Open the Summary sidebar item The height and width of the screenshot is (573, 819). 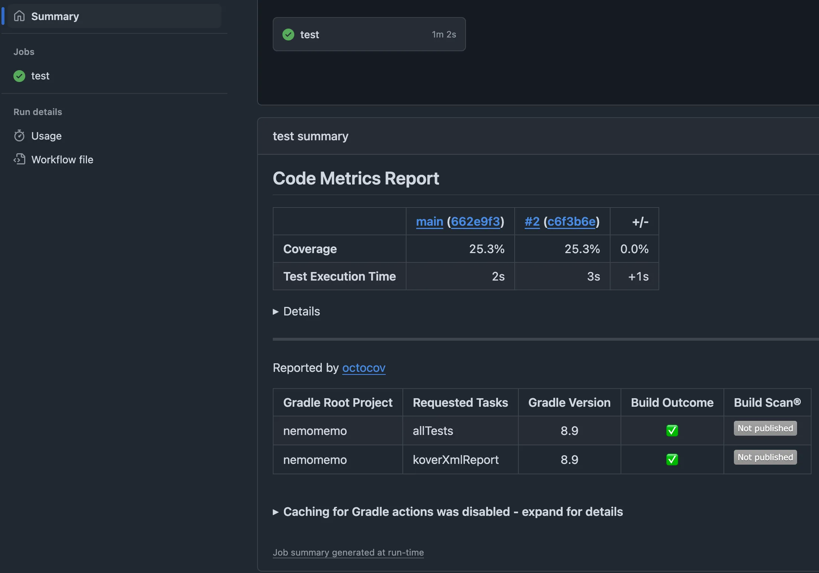click(x=55, y=16)
